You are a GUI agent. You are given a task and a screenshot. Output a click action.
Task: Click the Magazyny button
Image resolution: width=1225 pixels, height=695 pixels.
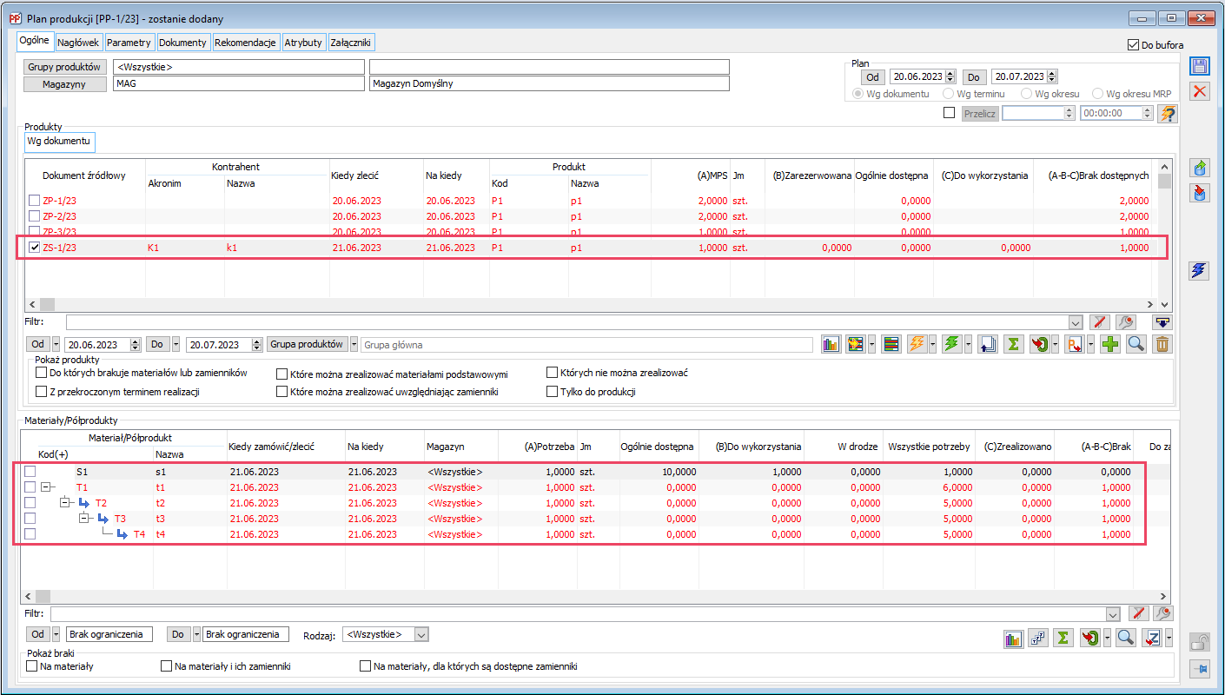coord(65,84)
